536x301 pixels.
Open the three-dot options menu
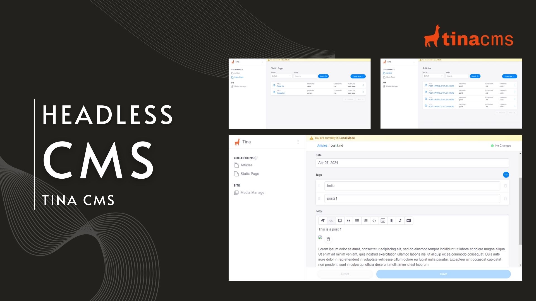pyautogui.click(x=298, y=142)
